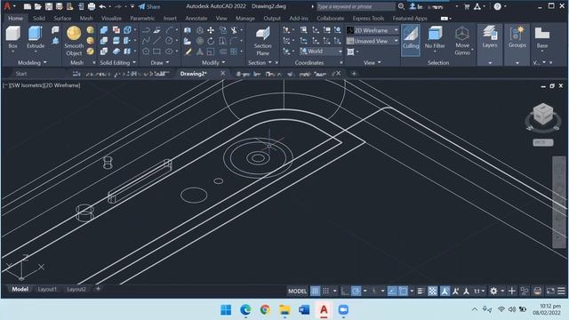Image resolution: width=569 pixels, height=320 pixels.
Task: Toggle Polar tracking in status bar
Action: 356,291
